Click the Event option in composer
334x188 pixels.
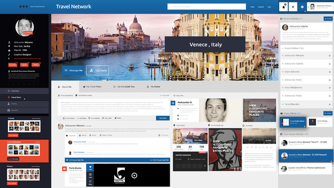118,118
